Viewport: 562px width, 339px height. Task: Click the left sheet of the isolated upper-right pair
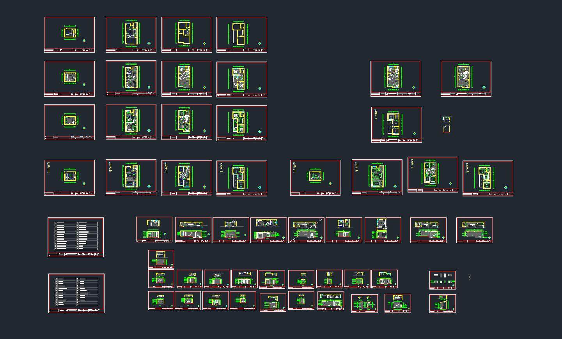[x=396, y=78]
